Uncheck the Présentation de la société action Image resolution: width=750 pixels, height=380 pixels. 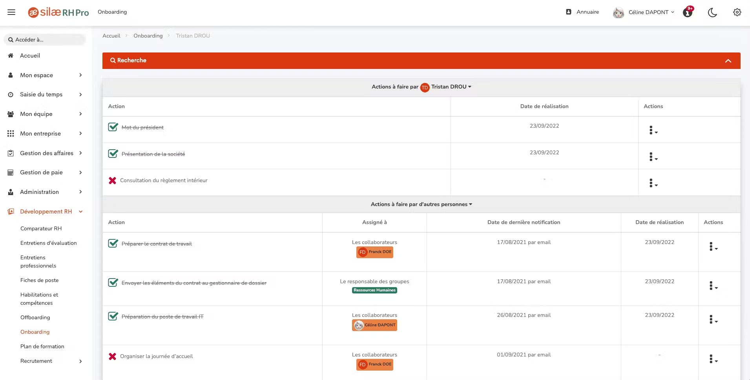click(x=113, y=154)
